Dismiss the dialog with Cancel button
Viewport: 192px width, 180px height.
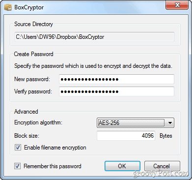click(x=162, y=166)
